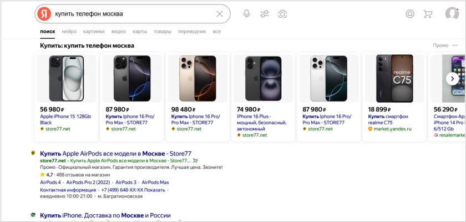Open gold iPhone 16 Pro product image
This screenshot has width=466, height=222.
197,78
